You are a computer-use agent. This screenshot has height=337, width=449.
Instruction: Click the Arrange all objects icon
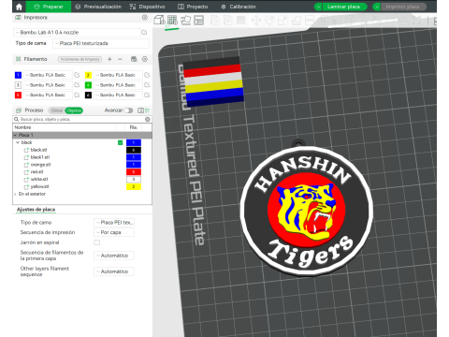pos(199,21)
